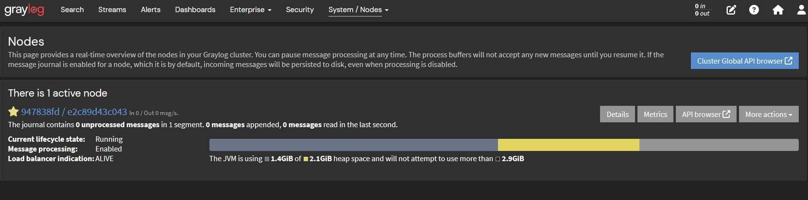The image size is (808, 200).
Task: Expand the System / Nodes menu
Action: click(x=358, y=10)
